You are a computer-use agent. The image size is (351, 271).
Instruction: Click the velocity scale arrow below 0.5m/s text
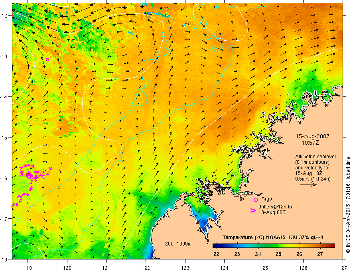[x=308, y=185]
